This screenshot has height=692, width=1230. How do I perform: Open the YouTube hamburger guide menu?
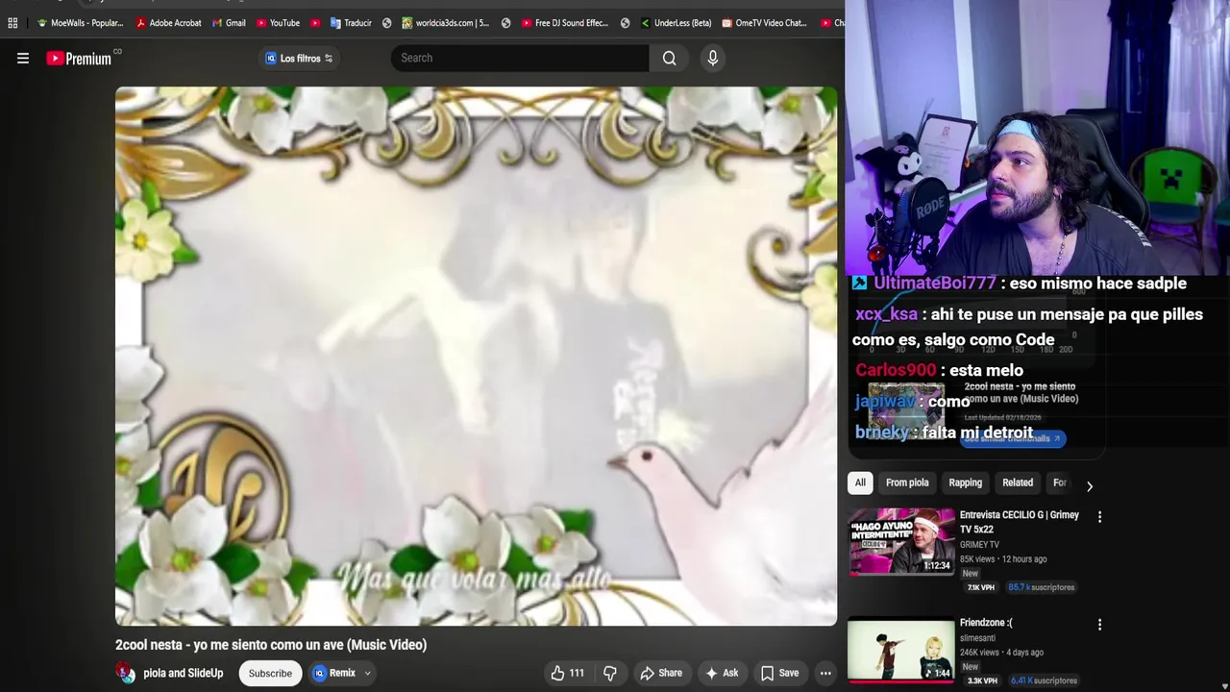tap(23, 59)
